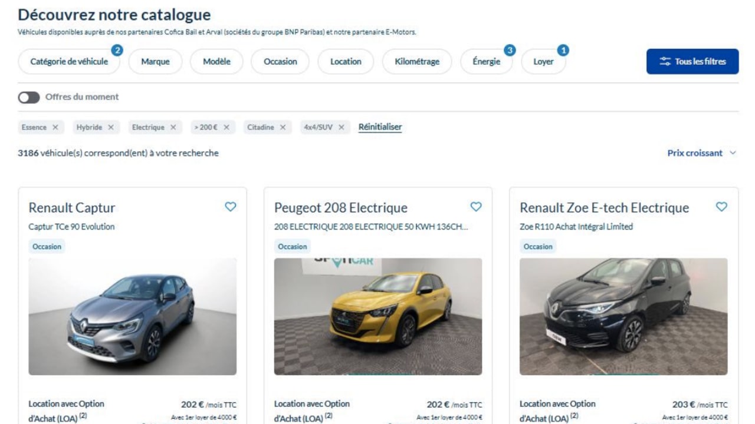
Task: Enable the Offres du moment switch
Action: point(28,97)
